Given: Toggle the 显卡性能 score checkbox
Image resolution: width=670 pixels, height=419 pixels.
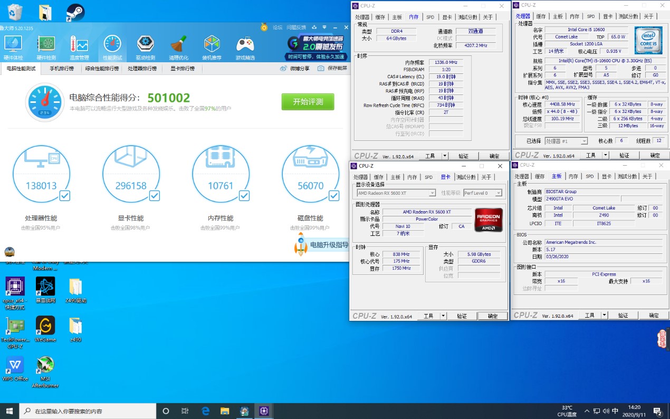Looking at the screenshot, I should pyautogui.click(x=154, y=196).
